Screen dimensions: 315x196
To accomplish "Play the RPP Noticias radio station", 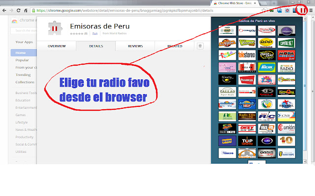I will (x=267, y=43).
